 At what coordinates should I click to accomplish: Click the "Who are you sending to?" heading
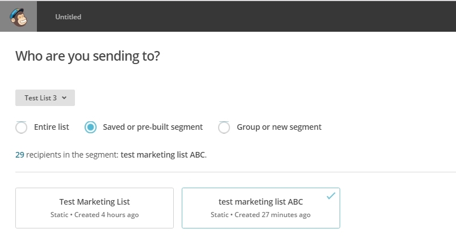(x=87, y=56)
